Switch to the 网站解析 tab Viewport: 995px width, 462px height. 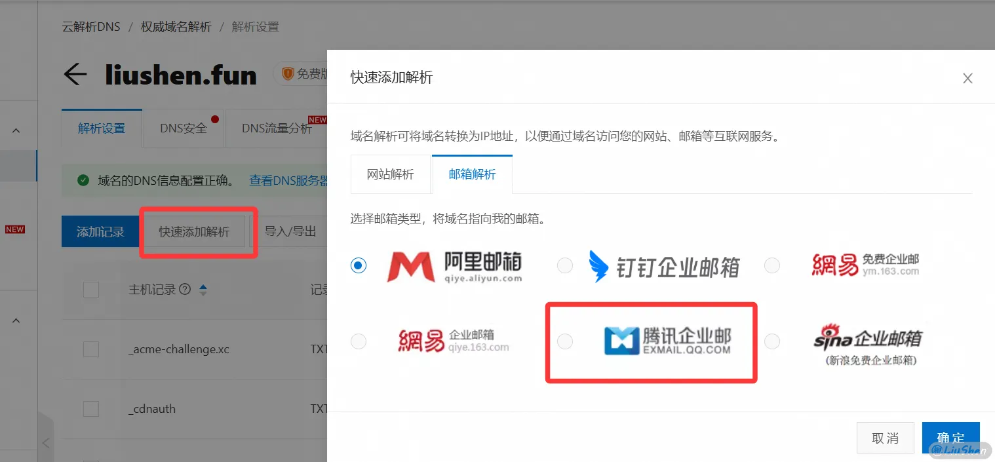391,174
